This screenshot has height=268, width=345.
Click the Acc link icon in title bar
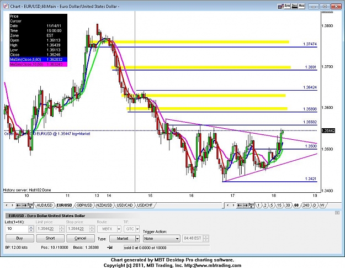click(301, 6)
